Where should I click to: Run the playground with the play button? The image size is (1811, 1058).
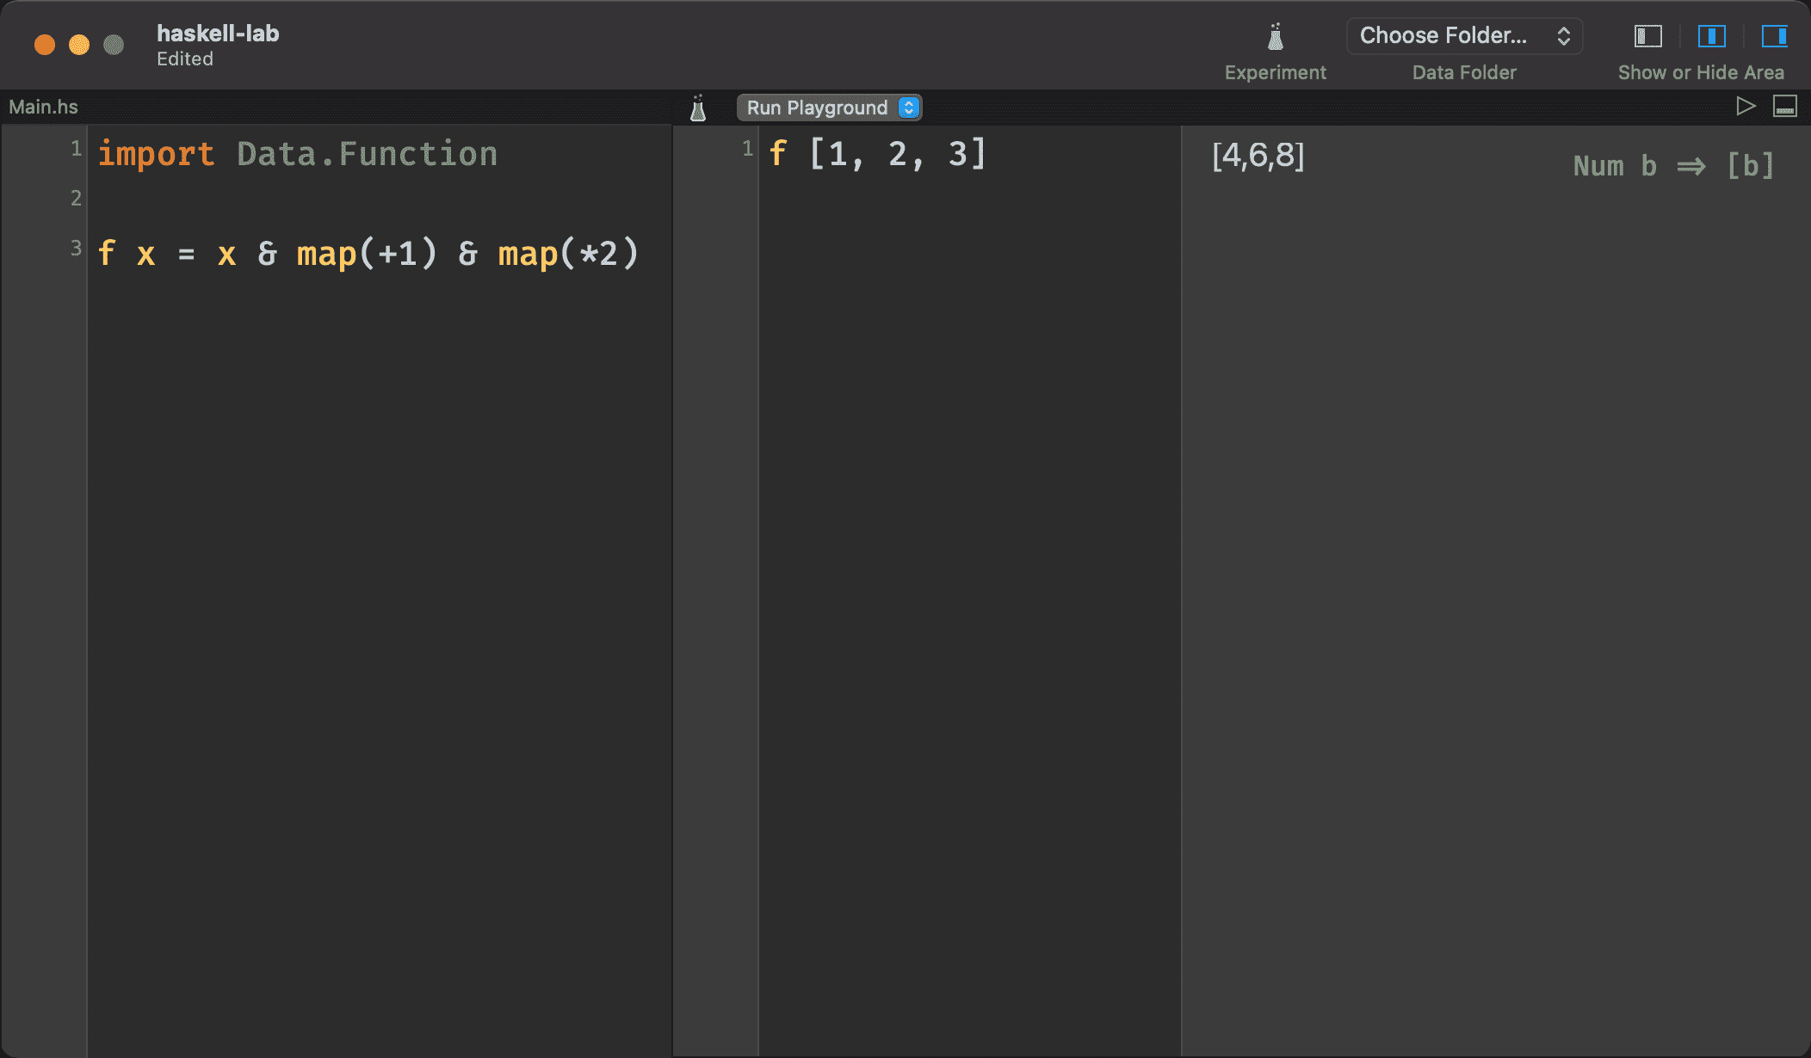click(1746, 107)
